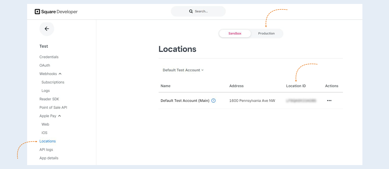Switch to Production mode
Image resolution: width=389 pixels, height=169 pixels.
[x=266, y=33]
